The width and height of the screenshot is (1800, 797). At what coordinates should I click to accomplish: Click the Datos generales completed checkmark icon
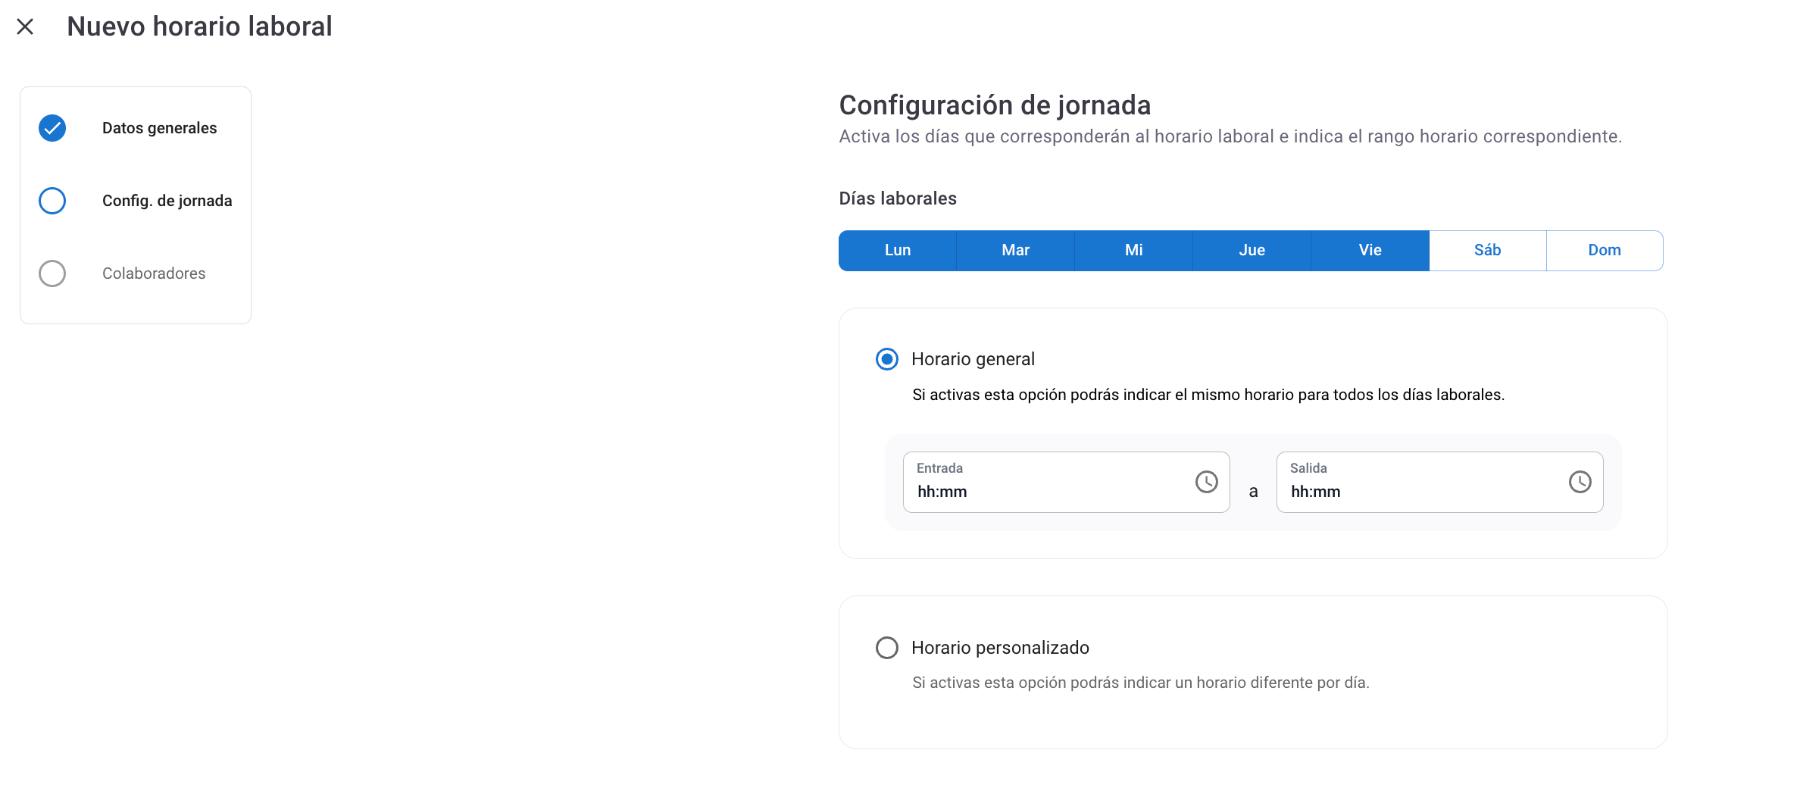(x=52, y=128)
